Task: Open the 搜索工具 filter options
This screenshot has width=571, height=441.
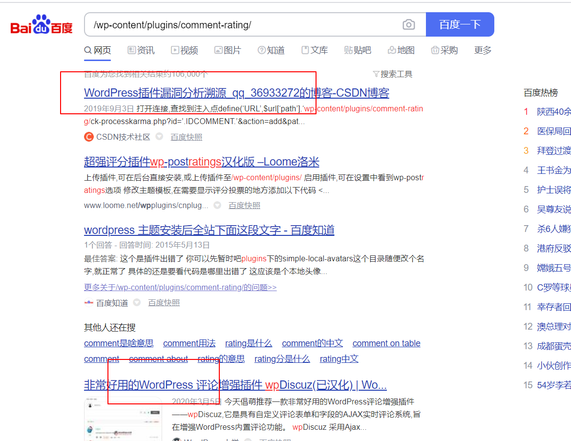Action: [393, 74]
